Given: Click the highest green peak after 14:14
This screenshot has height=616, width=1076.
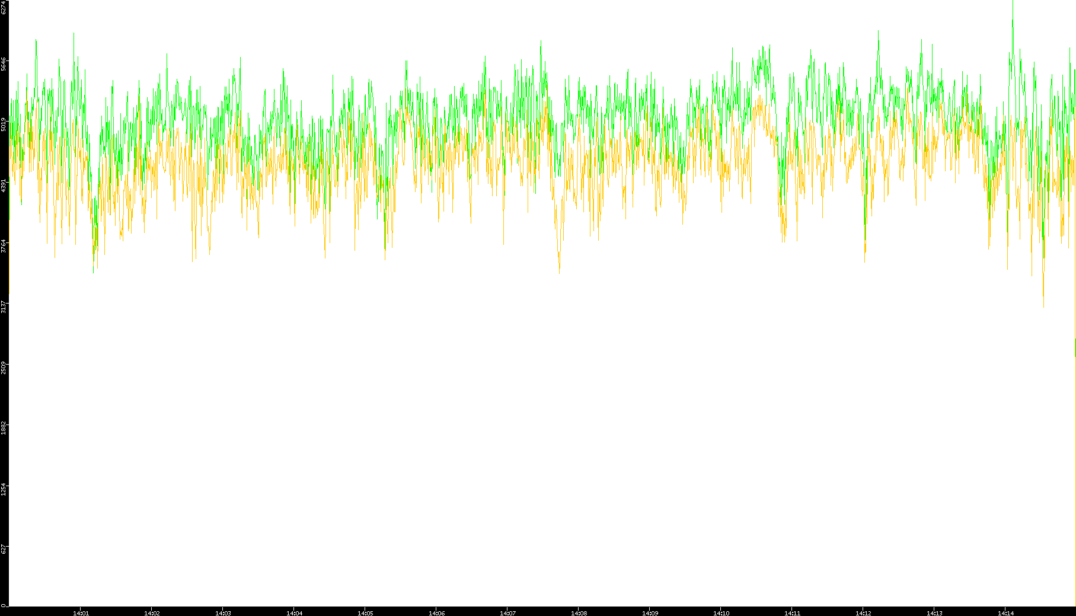Looking at the screenshot, I should click(1013, 3).
